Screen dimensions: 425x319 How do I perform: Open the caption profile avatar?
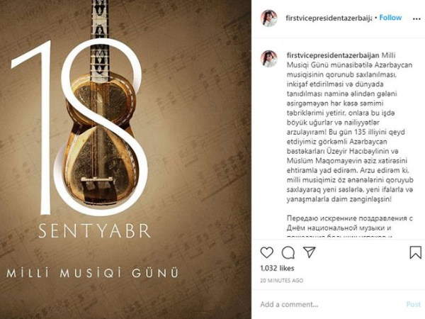[269, 59]
